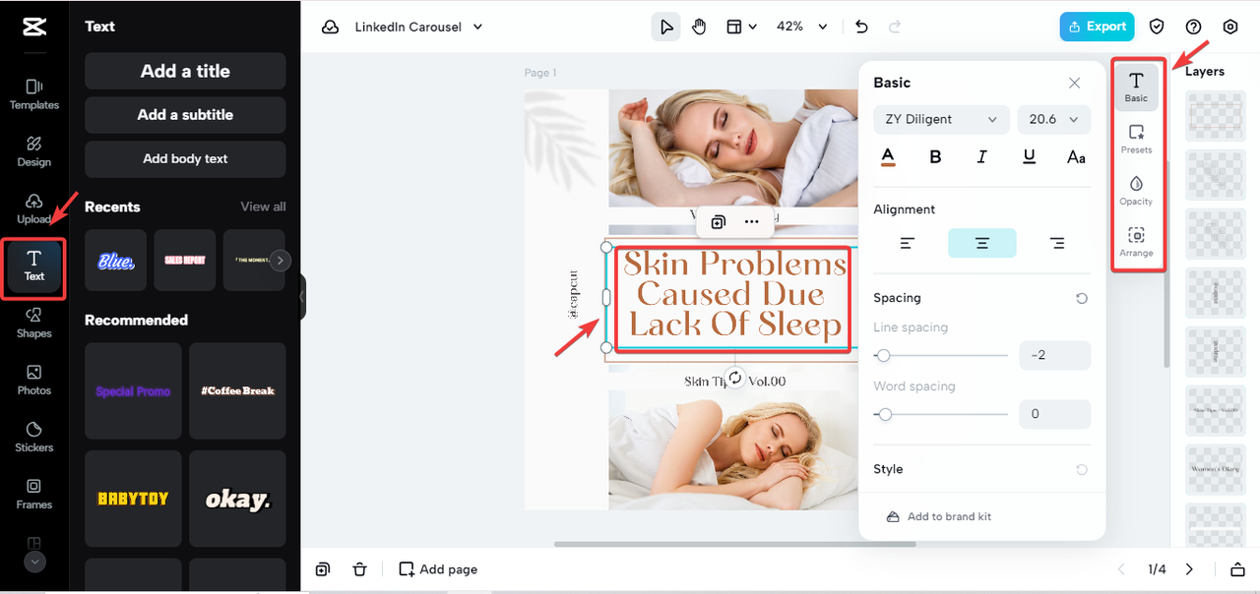Apply the #CoffeeBreak text preset

pyautogui.click(x=237, y=390)
